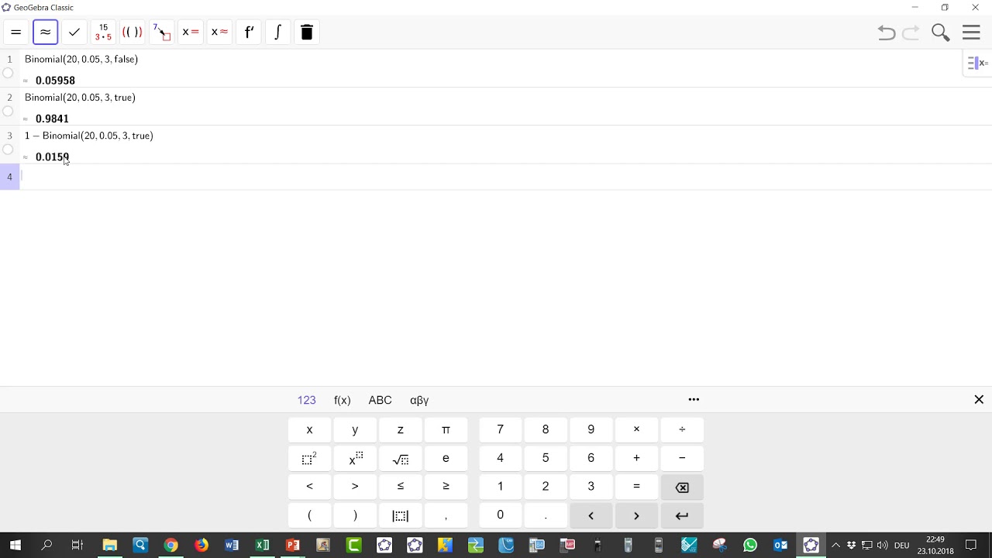
Task: Tap the digit 7 key
Action: coord(500,429)
